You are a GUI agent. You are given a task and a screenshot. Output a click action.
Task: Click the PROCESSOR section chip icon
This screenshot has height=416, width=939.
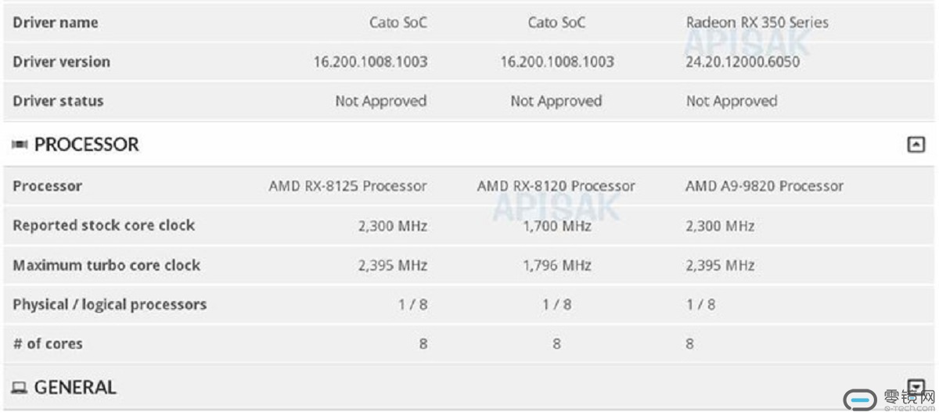click(20, 145)
